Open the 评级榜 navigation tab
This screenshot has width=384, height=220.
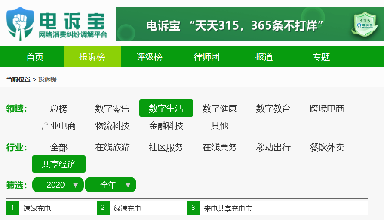[x=149, y=57]
